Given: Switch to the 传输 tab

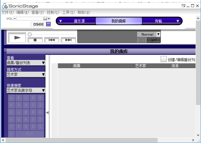Looking at the screenshot, I should click(159, 21).
